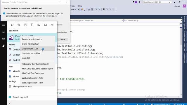Click the INS indicator in status bar
The width and height of the screenshot is (187, 105).
(x=124, y=104)
